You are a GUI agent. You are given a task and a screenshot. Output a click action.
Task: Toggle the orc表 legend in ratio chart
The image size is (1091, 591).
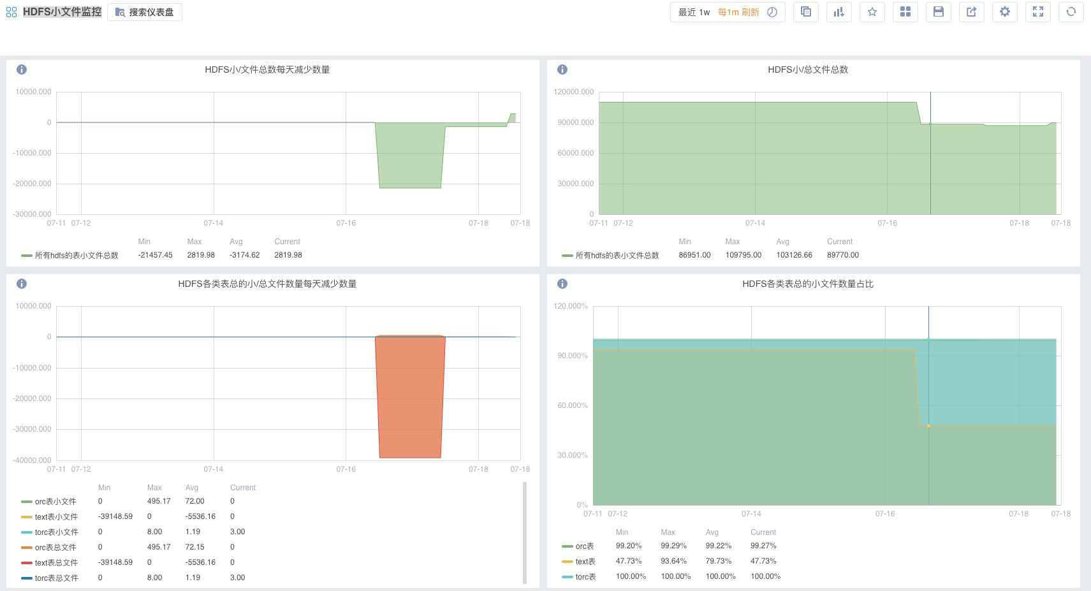[x=585, y=546]
